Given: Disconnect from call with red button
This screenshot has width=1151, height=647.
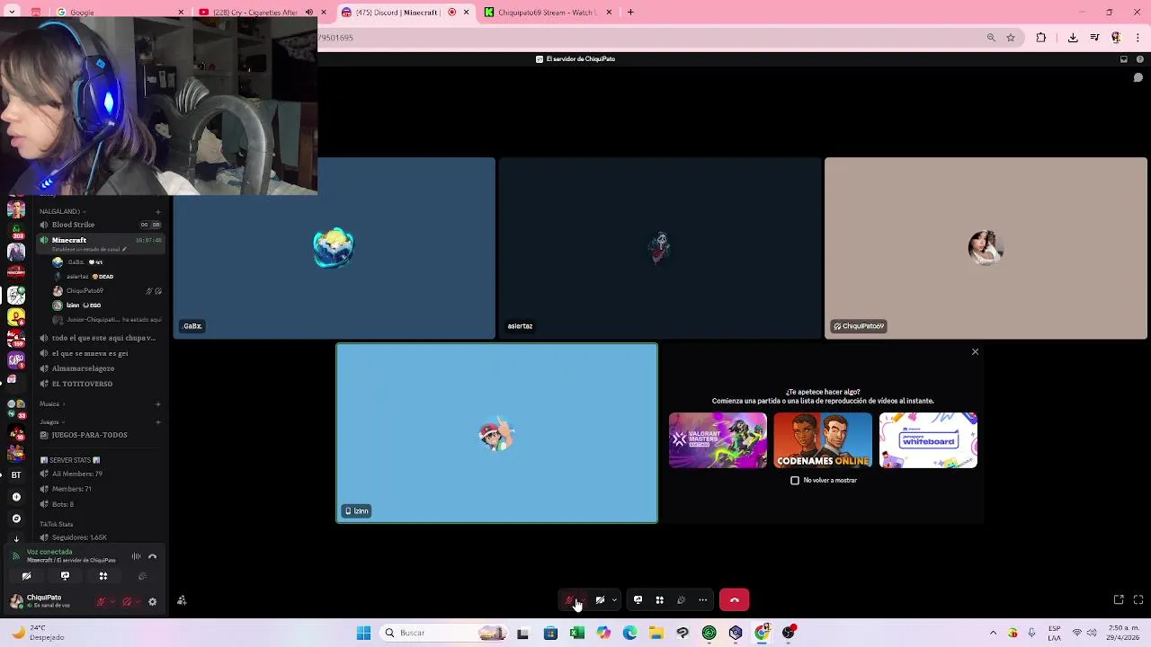Looking at the screenshot, I should (734, 600).
